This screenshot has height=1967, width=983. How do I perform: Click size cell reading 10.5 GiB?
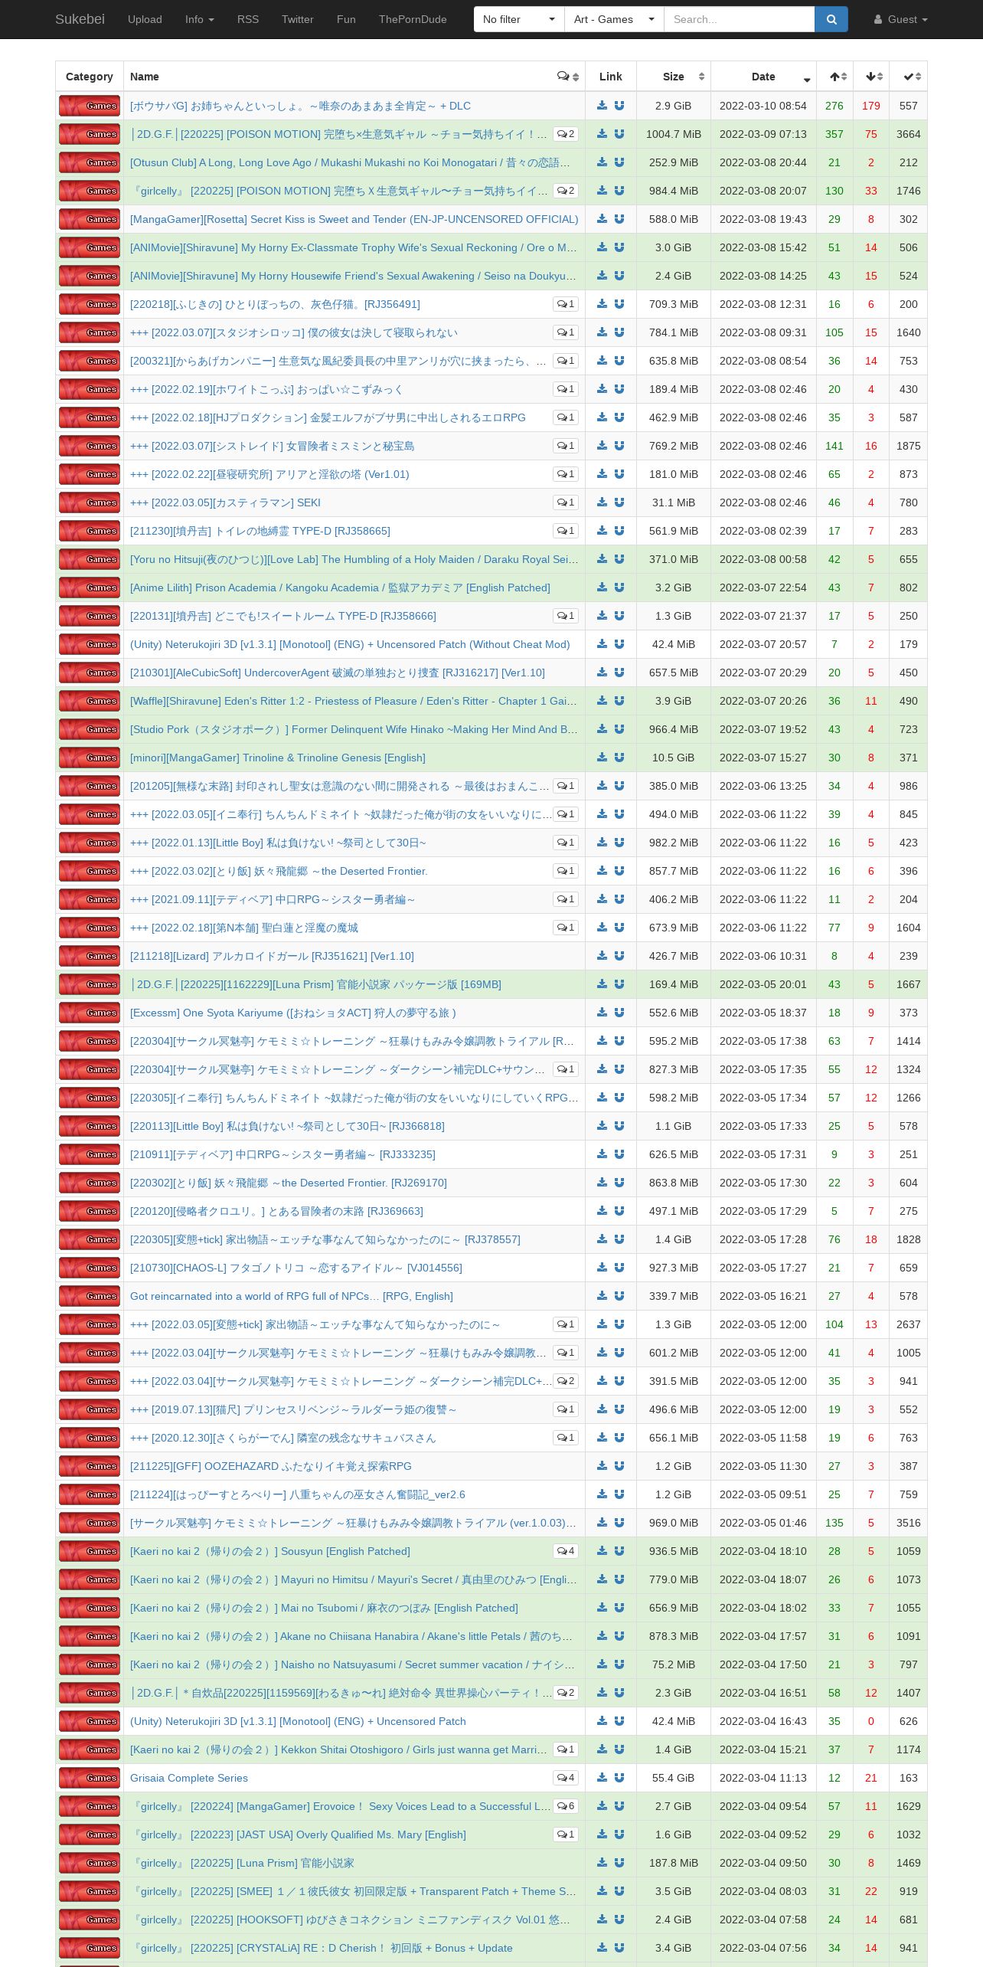674,758
